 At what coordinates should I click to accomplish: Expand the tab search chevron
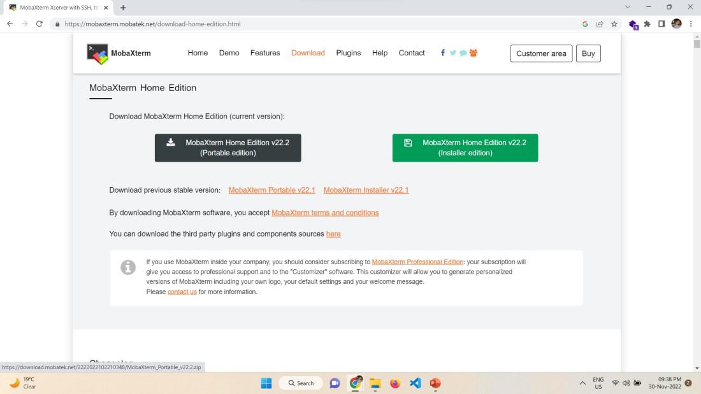click(628, 7)
